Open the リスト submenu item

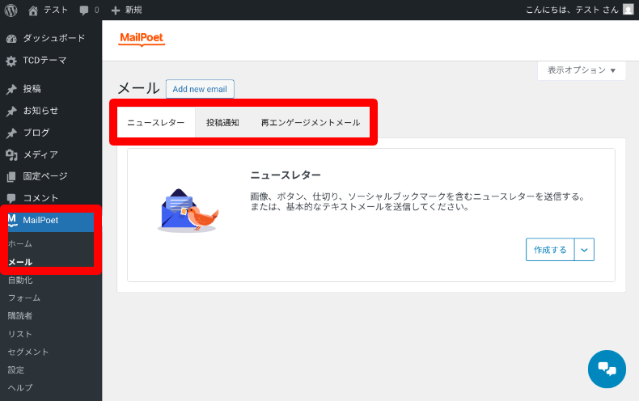(x=20, y=334)
